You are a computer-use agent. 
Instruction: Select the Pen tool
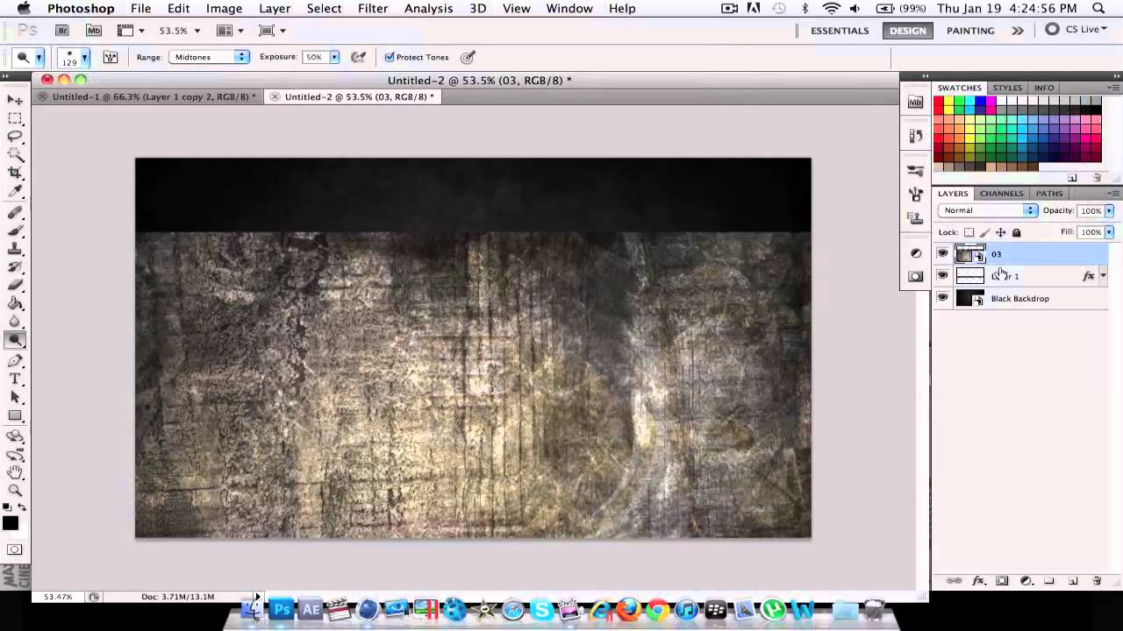tap(15, 361)
